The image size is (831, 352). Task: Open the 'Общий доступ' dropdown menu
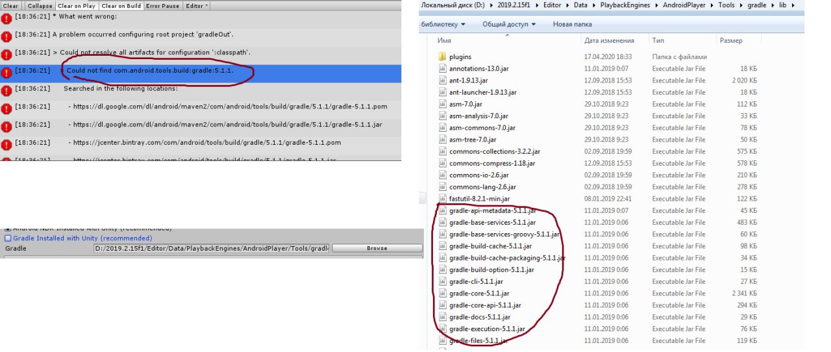click(509, 24)
